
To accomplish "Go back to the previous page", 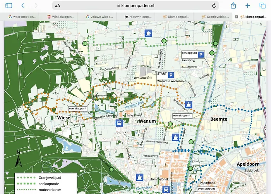I will click(23, 5).
